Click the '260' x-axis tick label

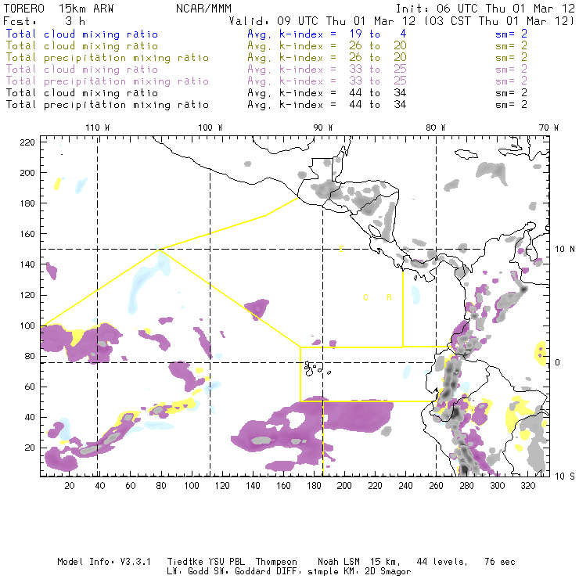(436, 486)
